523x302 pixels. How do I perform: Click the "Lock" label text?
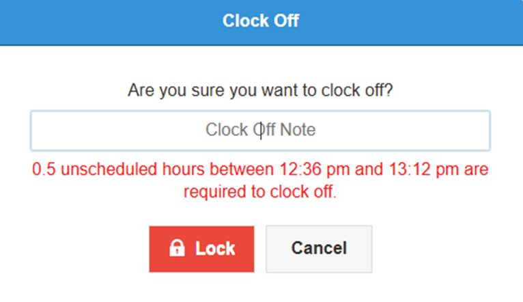pyautogui.click(x=215, y=249)
